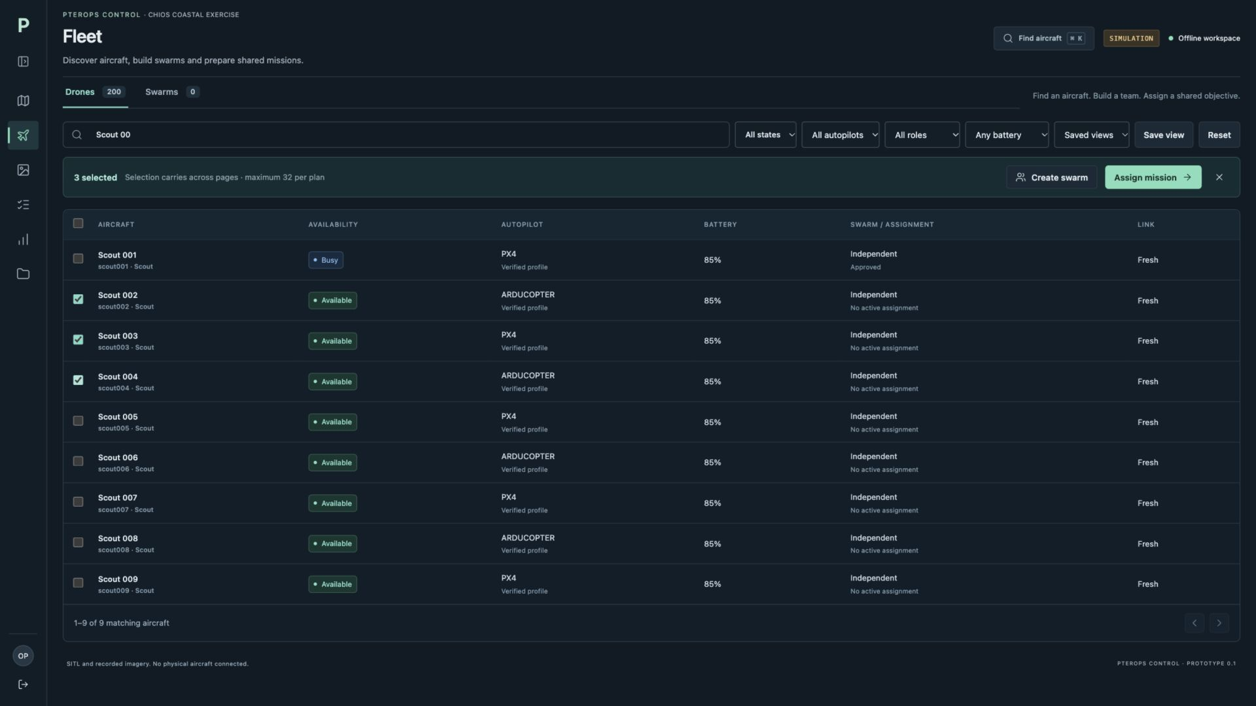Check the Scout 007 checkbox
1256x706 pixels.
point(78,502)
